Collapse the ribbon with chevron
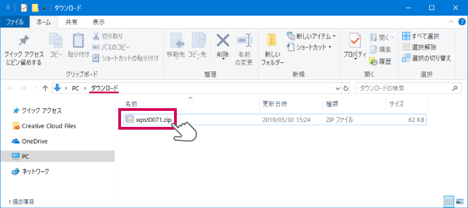Screen dimensions: 468x208 point(451,22)
